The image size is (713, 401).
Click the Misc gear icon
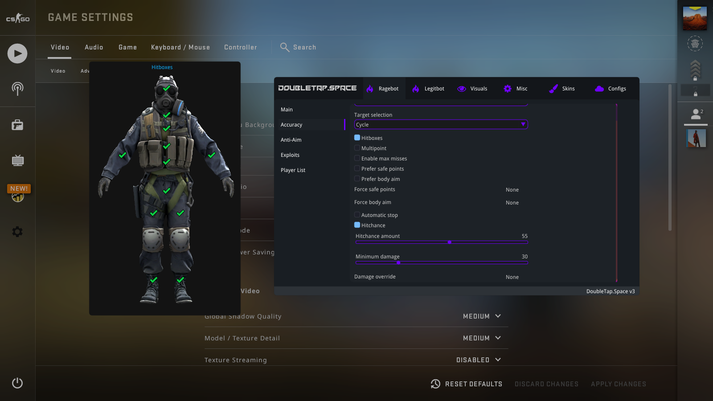[x=508, y=89]
